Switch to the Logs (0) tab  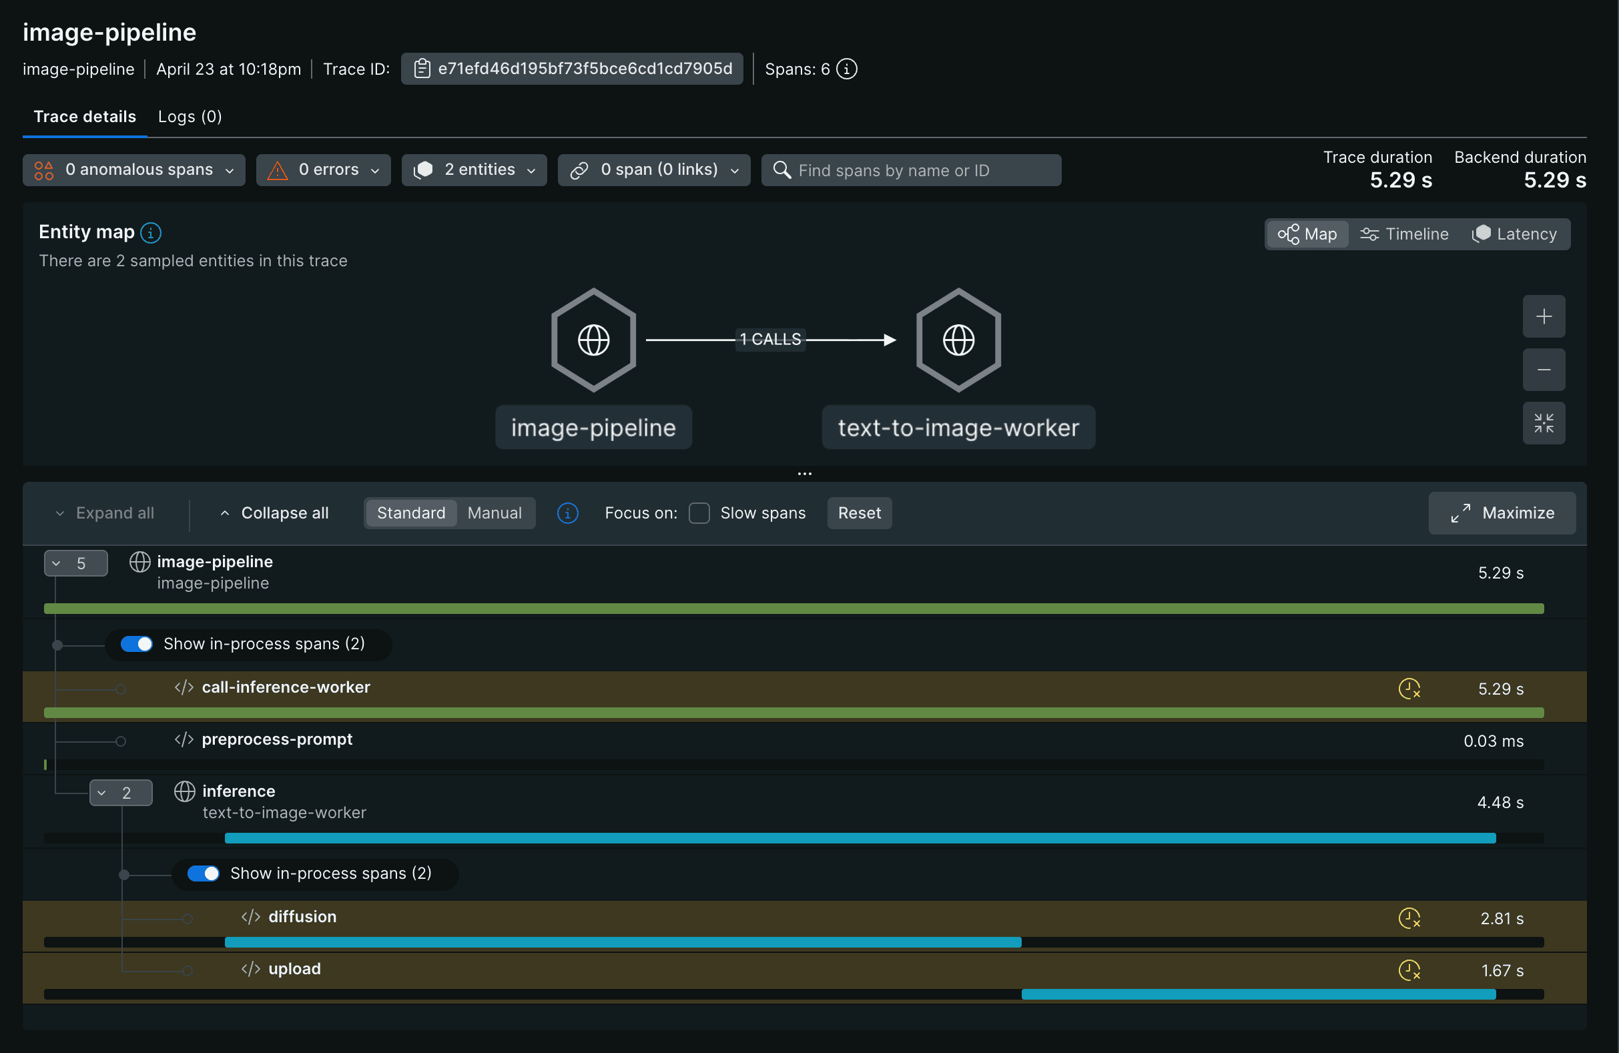(190, 116)
